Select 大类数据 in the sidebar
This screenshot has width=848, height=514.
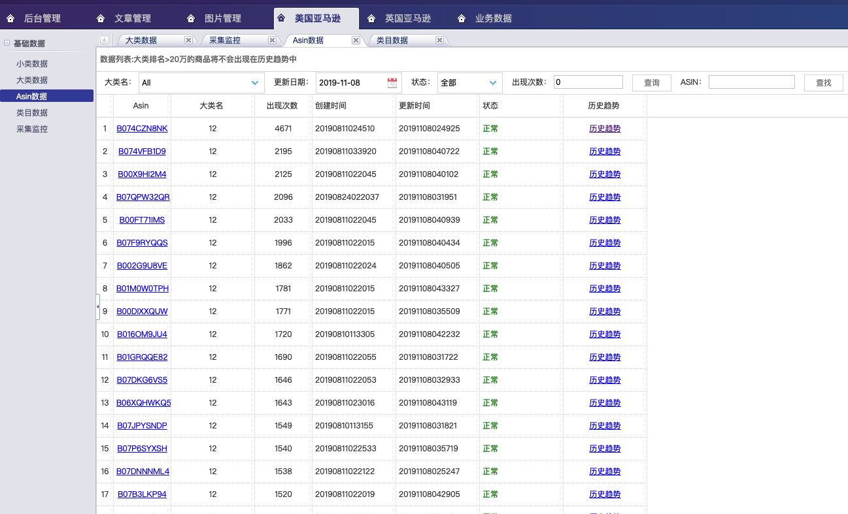pyautogui.click(x=32, y=80)
